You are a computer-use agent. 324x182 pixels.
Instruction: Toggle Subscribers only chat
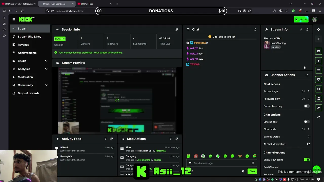pyautogui.click(x=307, y=106)
